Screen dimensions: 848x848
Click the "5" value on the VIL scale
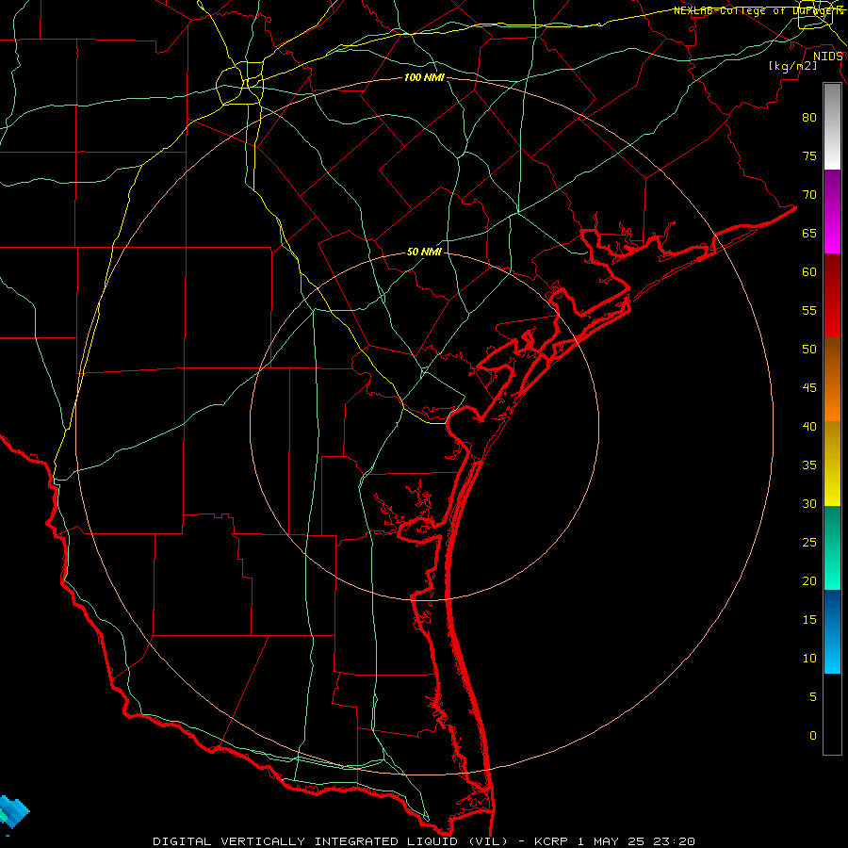coord(813,697)
